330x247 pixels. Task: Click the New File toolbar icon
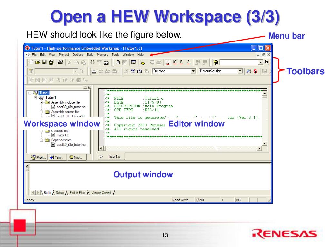pyautogui.click(x=31, y=62)
